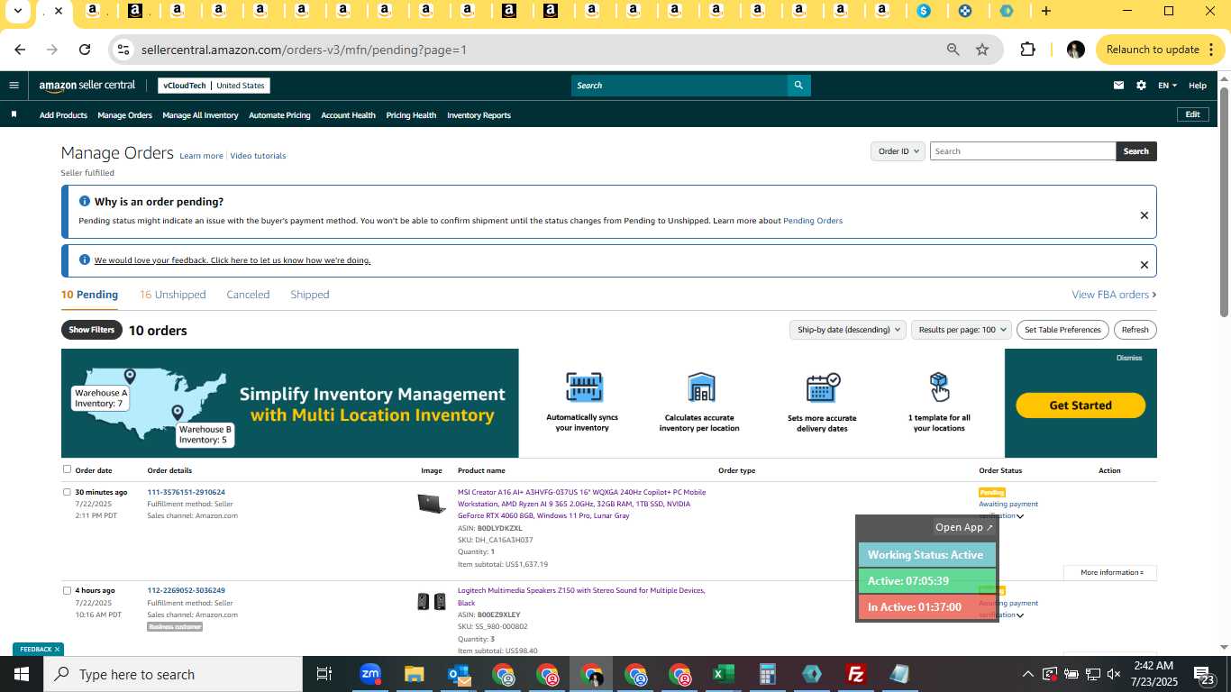Click the Refresh orders button
This screenshot has height=692, width=1231.
point(1135,330)
